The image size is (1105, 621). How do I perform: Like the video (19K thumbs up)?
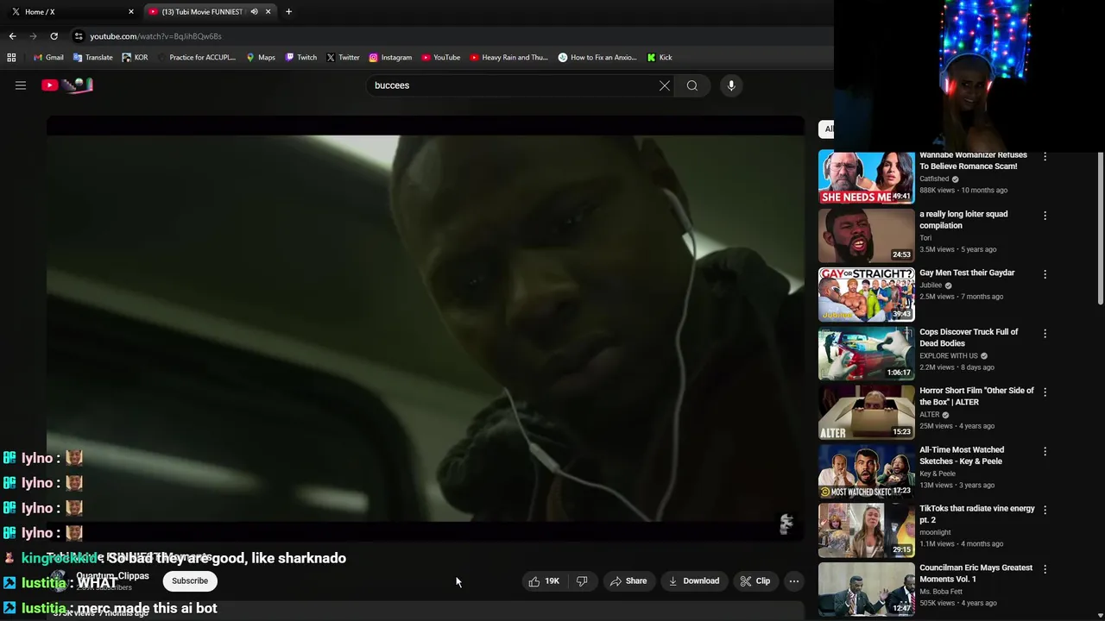[x=543, y=581]
